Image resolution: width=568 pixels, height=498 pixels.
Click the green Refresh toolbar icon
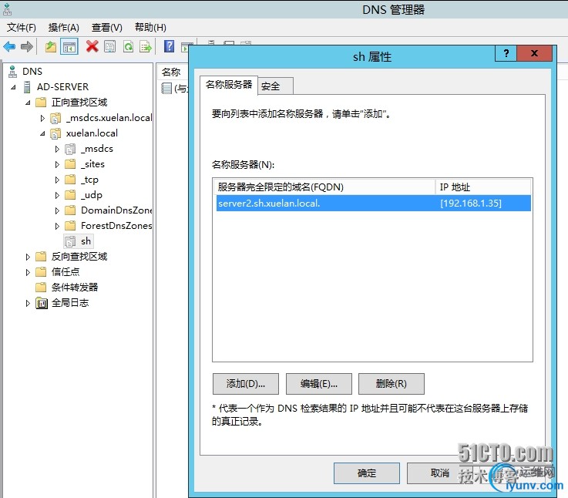click(128, 47)
